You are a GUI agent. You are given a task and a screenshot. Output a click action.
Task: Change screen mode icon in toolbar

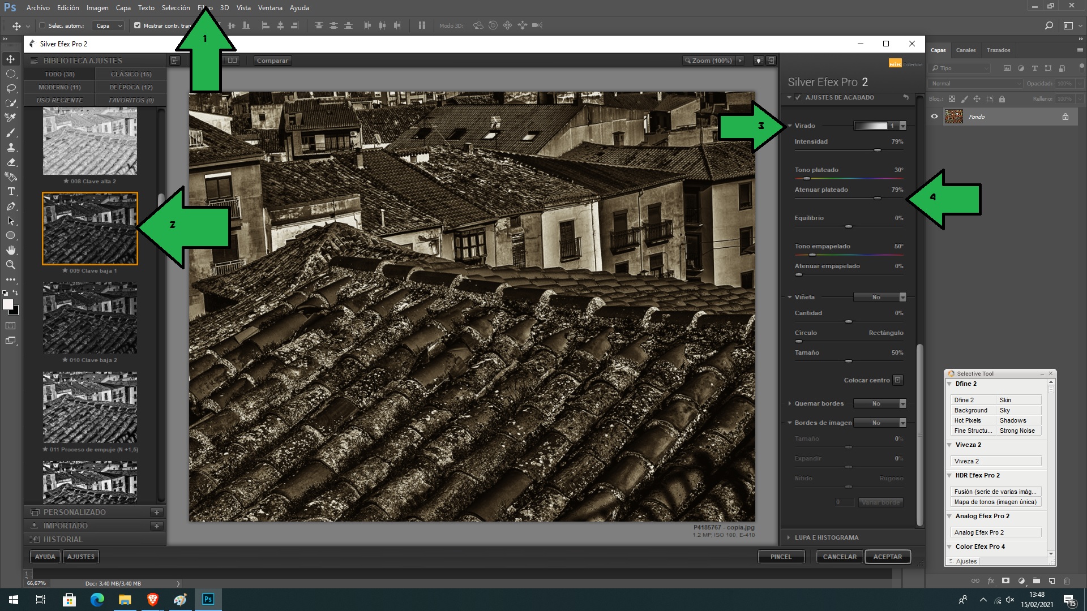pyautogui.click(x=11, y=341)
